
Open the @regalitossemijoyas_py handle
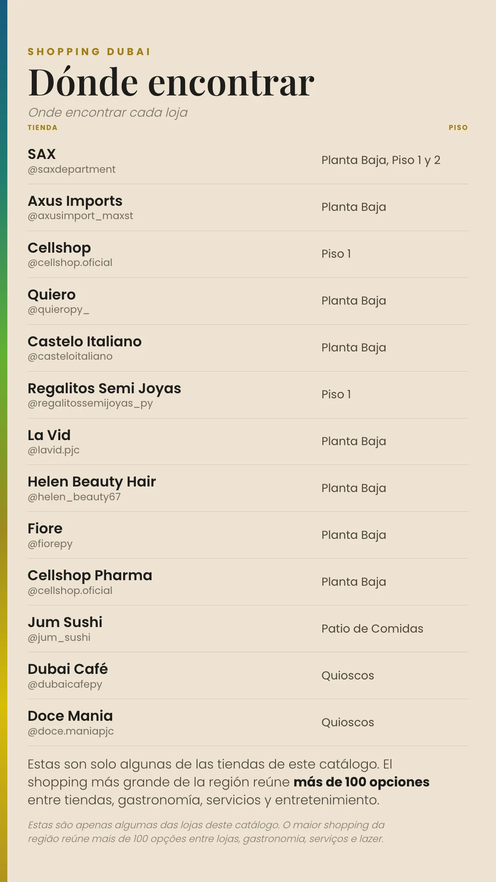(x=90, y=403)
